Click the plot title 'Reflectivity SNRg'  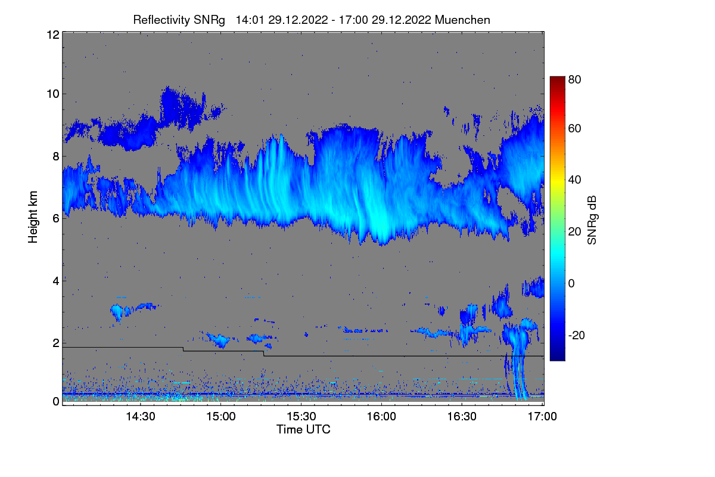click(x=179, y=20)
